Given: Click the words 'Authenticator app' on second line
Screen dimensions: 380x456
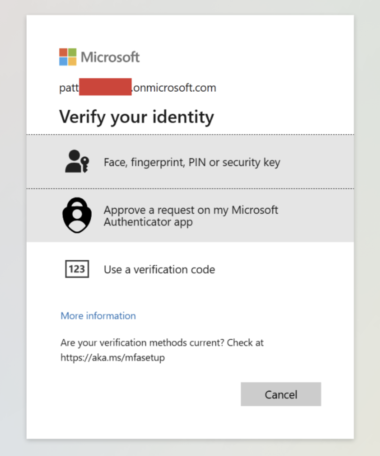Looking at the screenshot, I should pyautogui.click(x=148, y=222).
